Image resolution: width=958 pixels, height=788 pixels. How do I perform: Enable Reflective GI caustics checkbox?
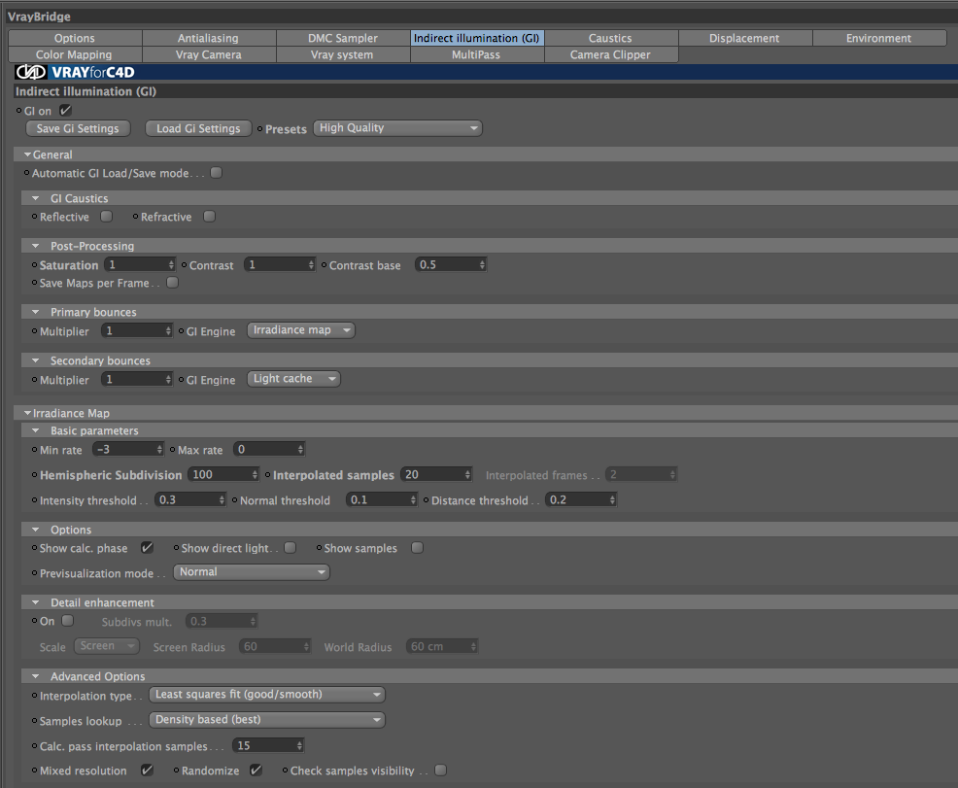pyautogui.click(x=106, y=217)
